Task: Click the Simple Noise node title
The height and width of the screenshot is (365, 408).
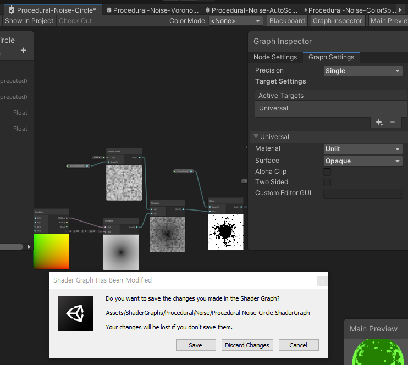Action: click(114, 151)
